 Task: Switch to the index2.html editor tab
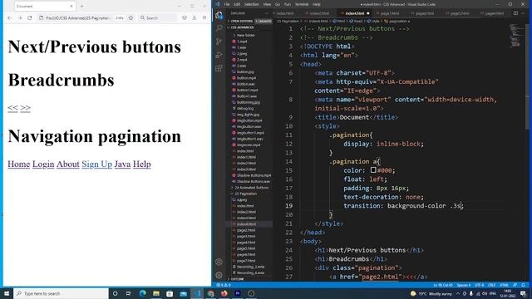point(319,13)
